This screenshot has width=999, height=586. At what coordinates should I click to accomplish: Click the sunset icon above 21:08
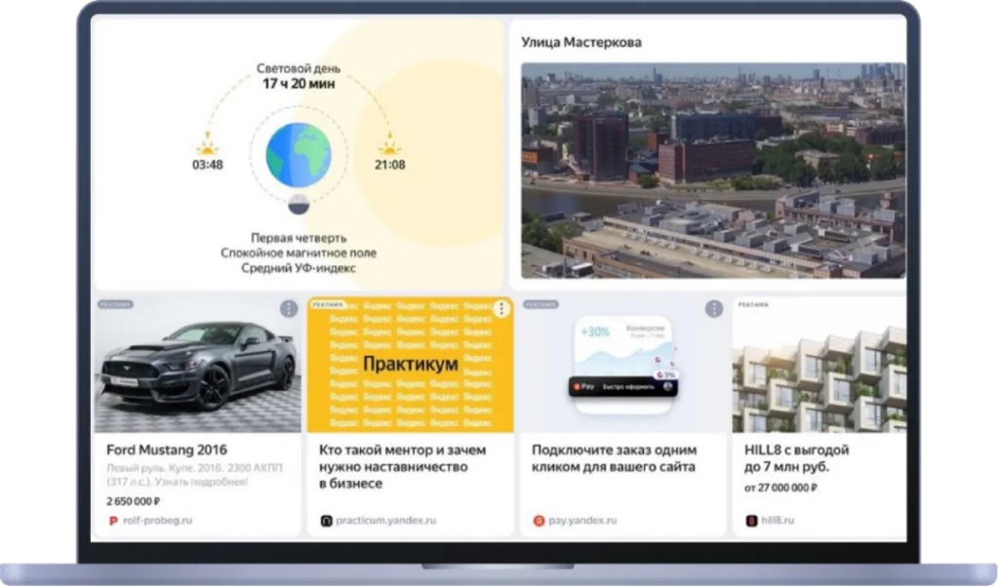389,146
